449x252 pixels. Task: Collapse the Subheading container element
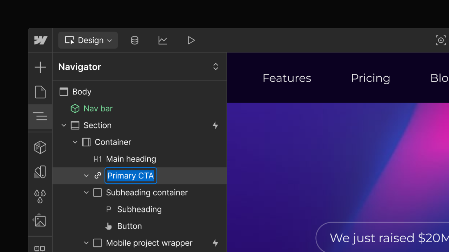pyautogui.click(x=86, y=192)
